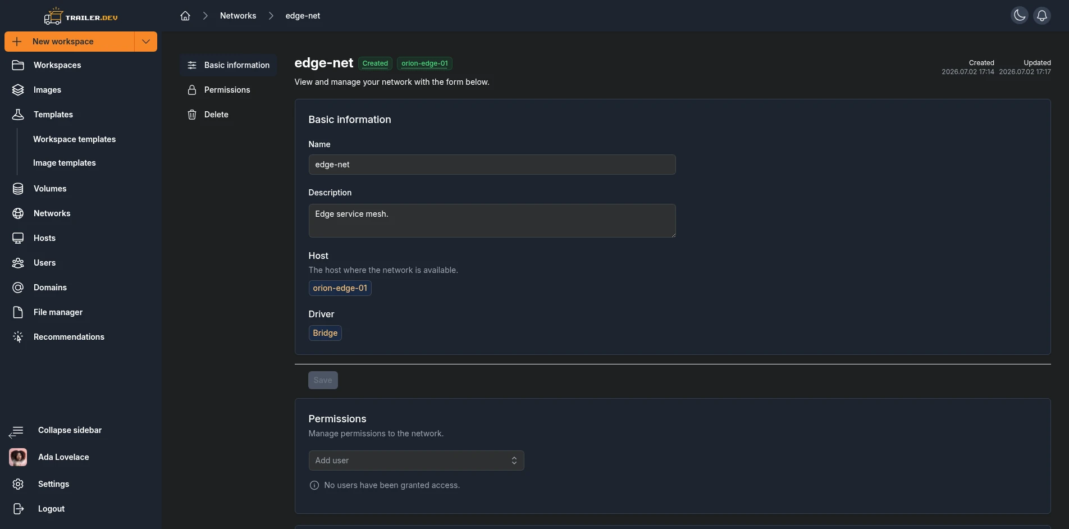Click the Collapse sidebar label
The width and height of the screenshot is (1069, 529).
coord(70,430)
